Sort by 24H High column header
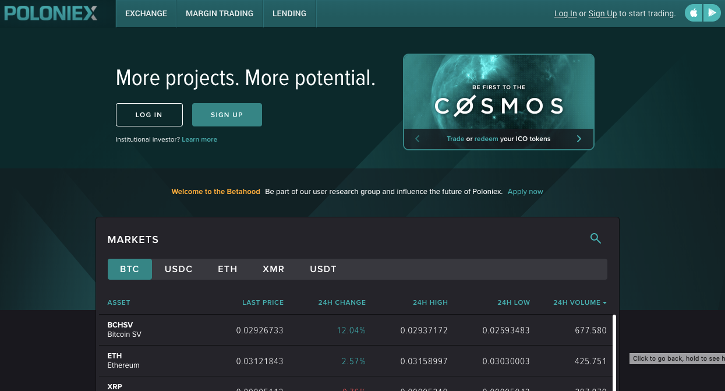Screen dimensions: 725x391 point(430,302)
